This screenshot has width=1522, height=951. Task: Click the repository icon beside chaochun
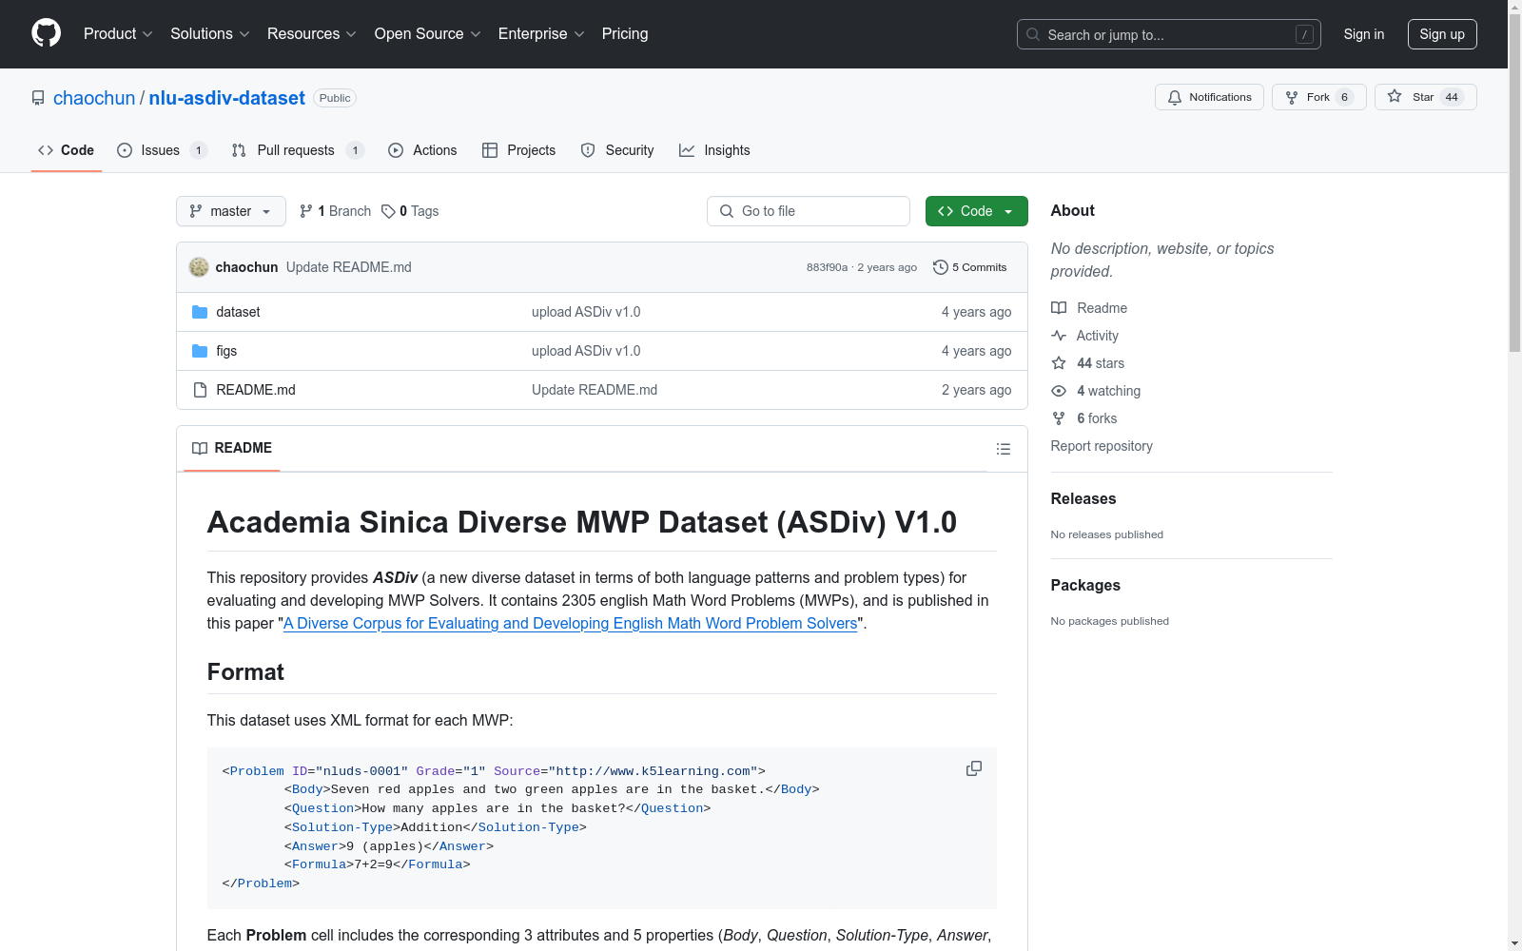pyautogui.click(x=38, y=98)
